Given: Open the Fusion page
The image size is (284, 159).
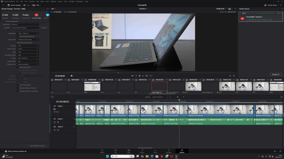Looking at the screenshot, I should 142,151.
